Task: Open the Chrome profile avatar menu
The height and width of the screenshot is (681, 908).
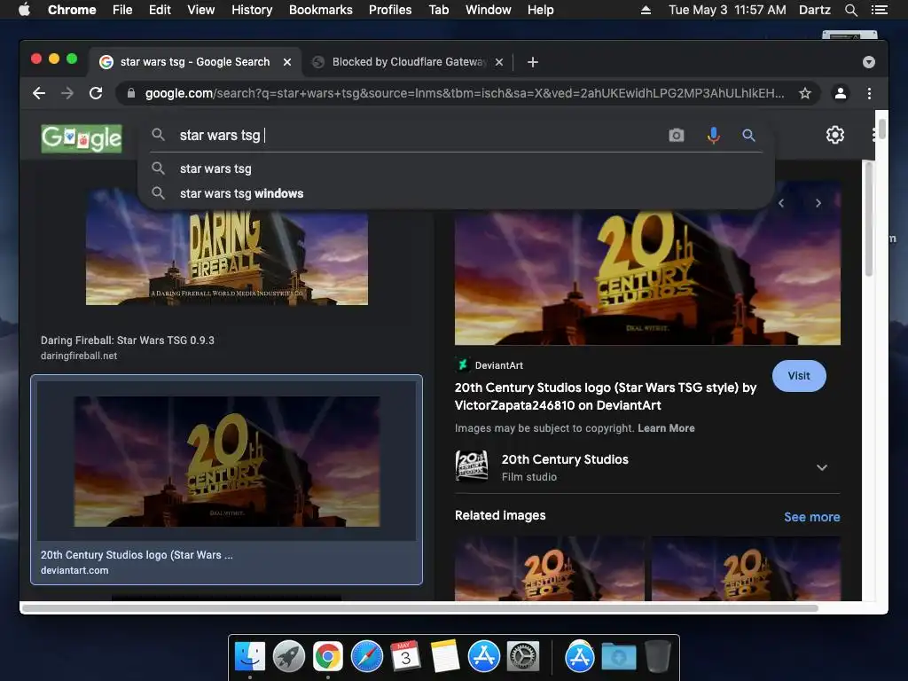Action: point(841,93)
